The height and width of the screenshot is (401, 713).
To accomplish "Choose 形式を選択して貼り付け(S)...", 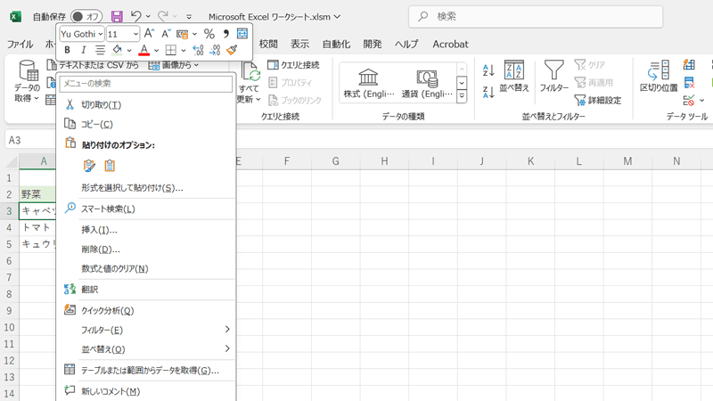I will tap(146, 188).
